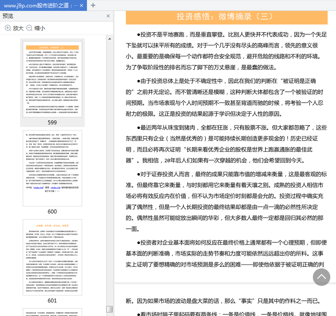This screenshot has width=336, height=316.
Task: Open a new tab with plus button
Action: 93,5
